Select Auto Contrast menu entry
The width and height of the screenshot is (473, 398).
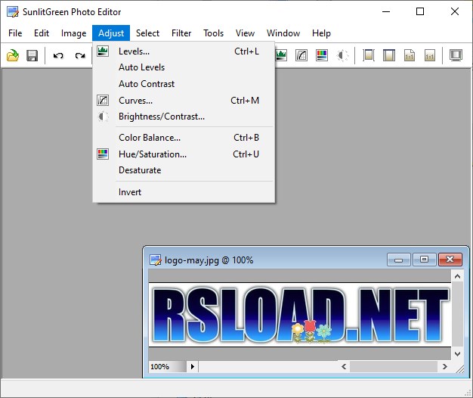147,84
